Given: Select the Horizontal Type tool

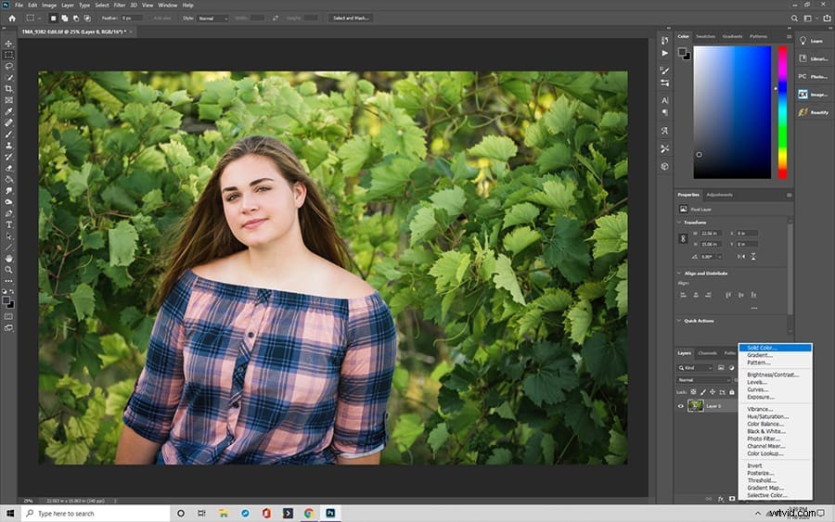Looking at the screenshot, I should (8, 224).
